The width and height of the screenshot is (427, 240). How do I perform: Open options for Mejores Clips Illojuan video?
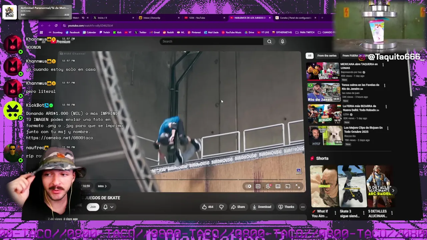[x=388, y=128]
